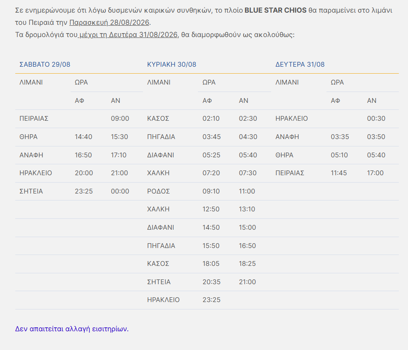408x350 pixels.
Task: Click ΠΕΙΡΑΙΑΣ in the Saturday schedule
Action: pos(34,119)
